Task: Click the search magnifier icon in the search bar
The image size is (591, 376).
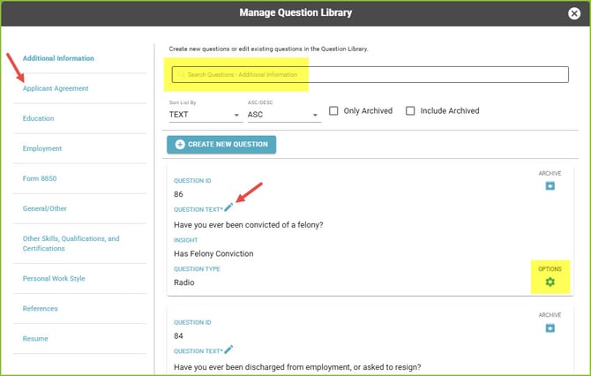Action: point(181,75)
